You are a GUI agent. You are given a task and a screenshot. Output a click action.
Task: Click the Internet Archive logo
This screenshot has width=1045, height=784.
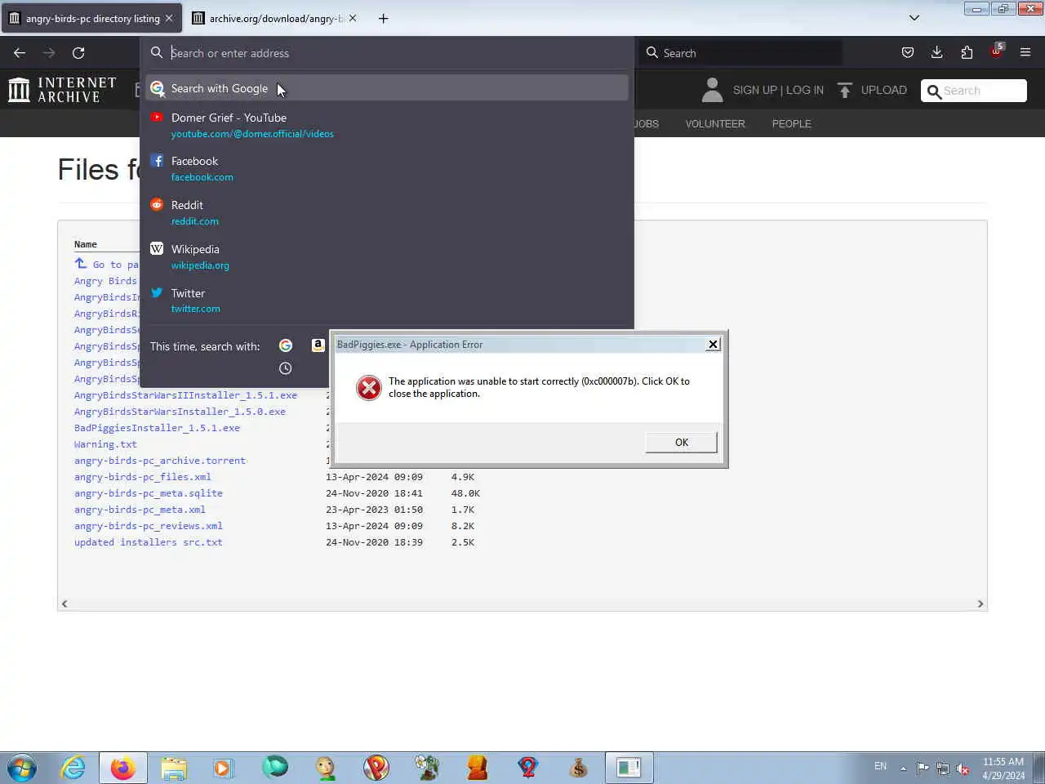62,90
